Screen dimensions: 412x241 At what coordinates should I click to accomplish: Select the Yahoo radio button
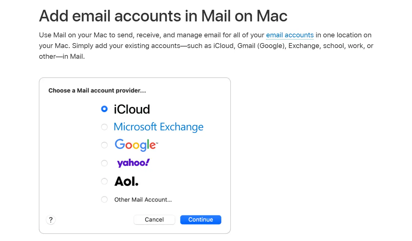(x=104, y=163)
